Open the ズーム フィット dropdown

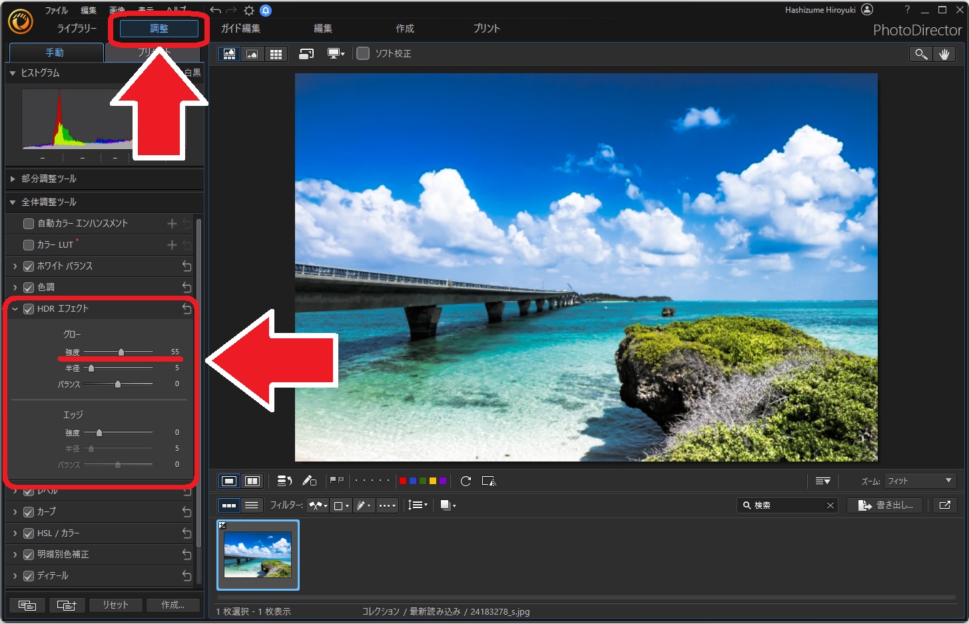(920, 481)
